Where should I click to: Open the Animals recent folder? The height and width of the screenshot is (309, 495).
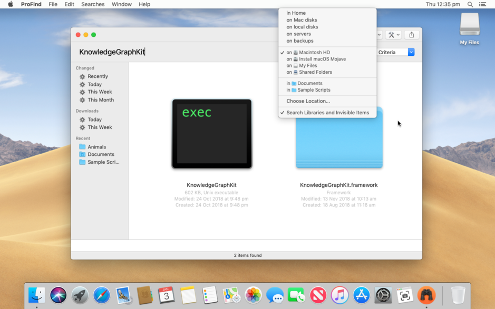pos(96,147)
